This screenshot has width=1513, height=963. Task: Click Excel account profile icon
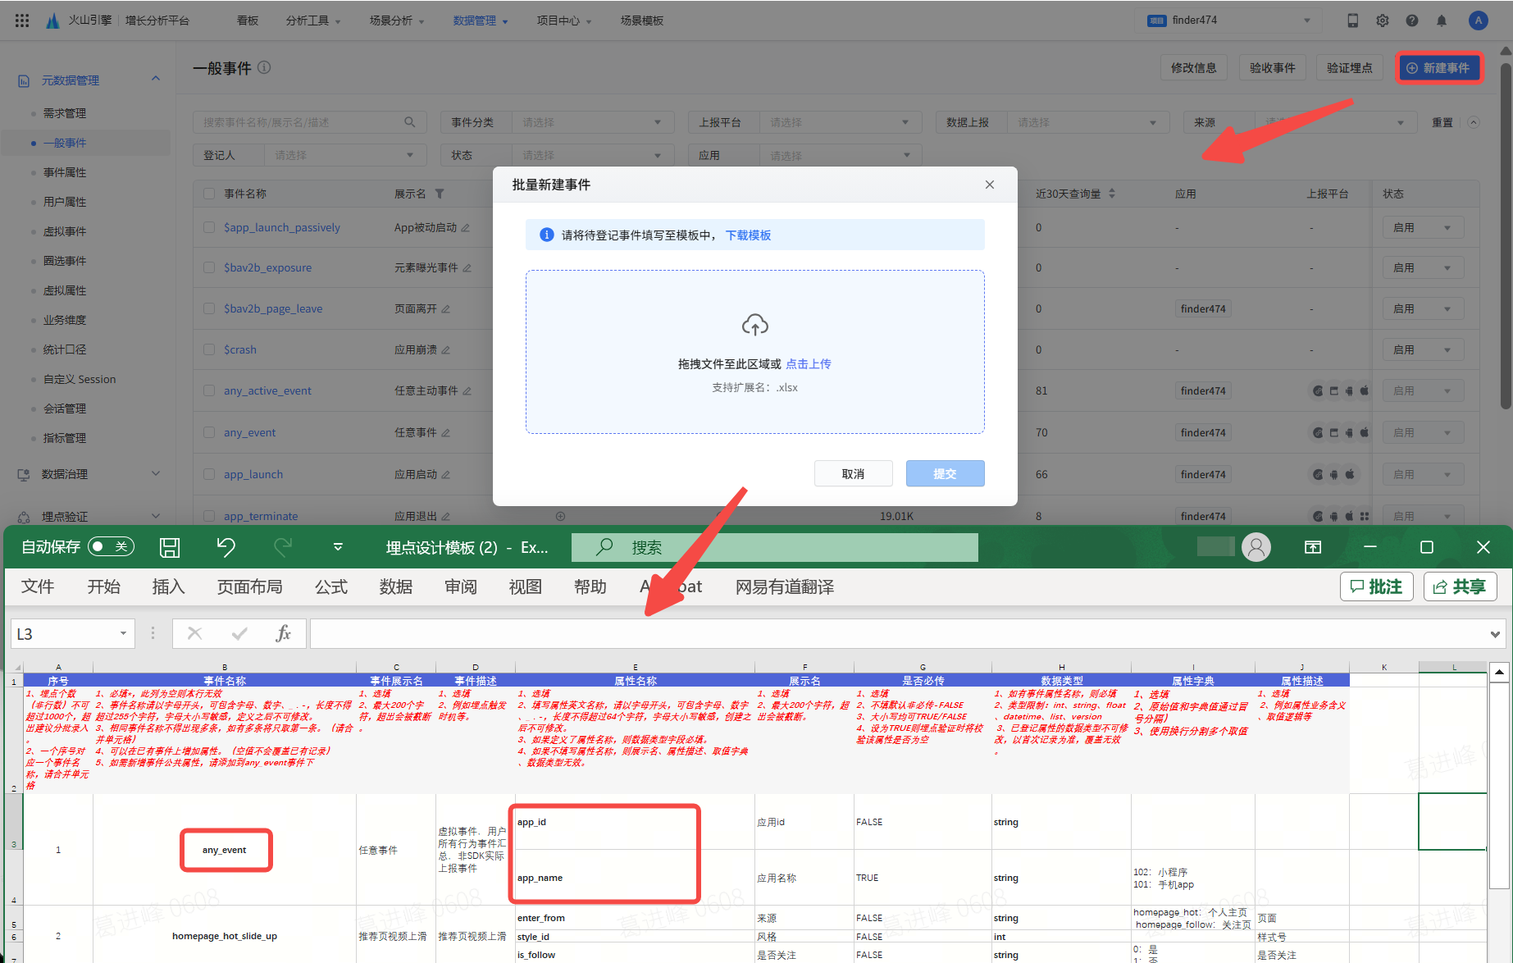pos(1256,547)
